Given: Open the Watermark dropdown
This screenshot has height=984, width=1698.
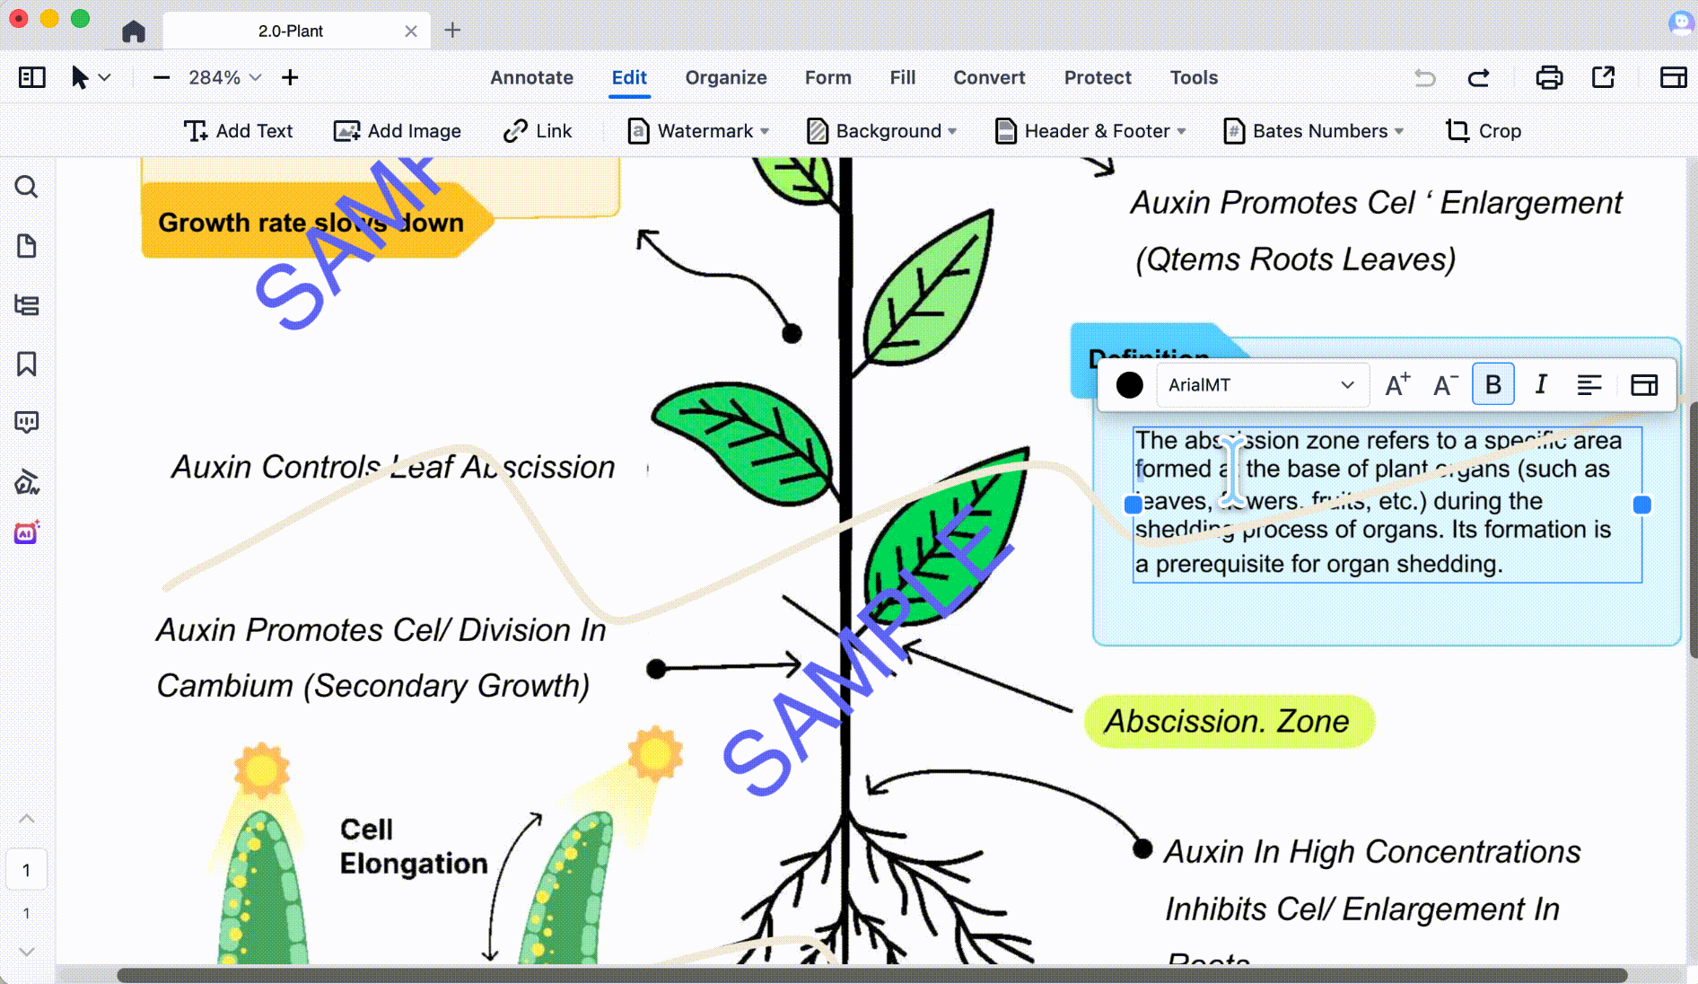Looking at the screenshot, I should [698, 131].
